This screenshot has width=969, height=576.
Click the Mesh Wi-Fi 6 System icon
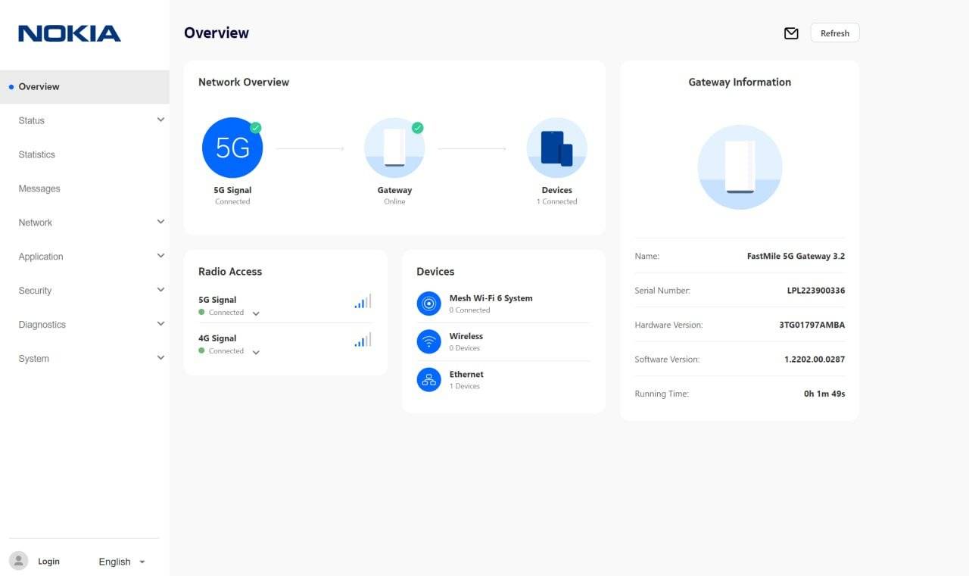point(428,304)
